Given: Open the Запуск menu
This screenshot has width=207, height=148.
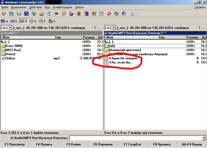Looking at the screenshot, I should click(80, 7).
